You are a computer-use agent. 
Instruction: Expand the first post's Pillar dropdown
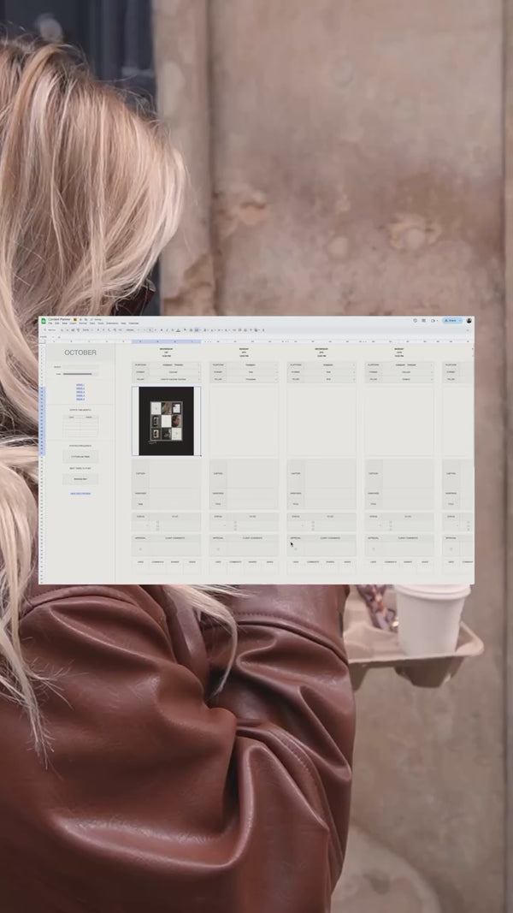(198, 379)
